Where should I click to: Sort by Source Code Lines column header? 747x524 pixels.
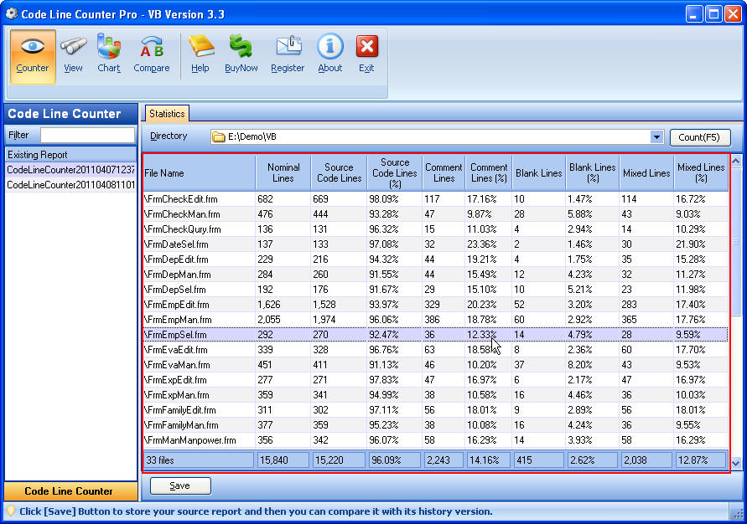tap(339, 173)
